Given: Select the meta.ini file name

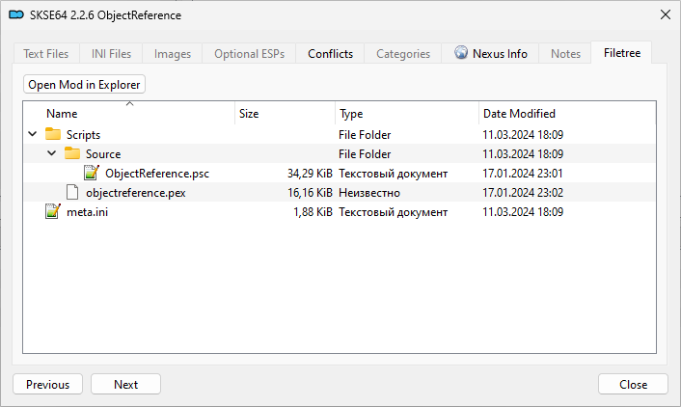Looking at the screenshot, I should pyautogui.click(x=88, y=212).
